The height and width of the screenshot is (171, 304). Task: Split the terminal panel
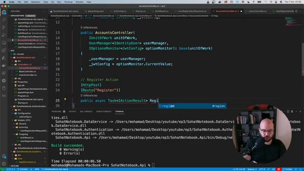[x=288, y=112]
